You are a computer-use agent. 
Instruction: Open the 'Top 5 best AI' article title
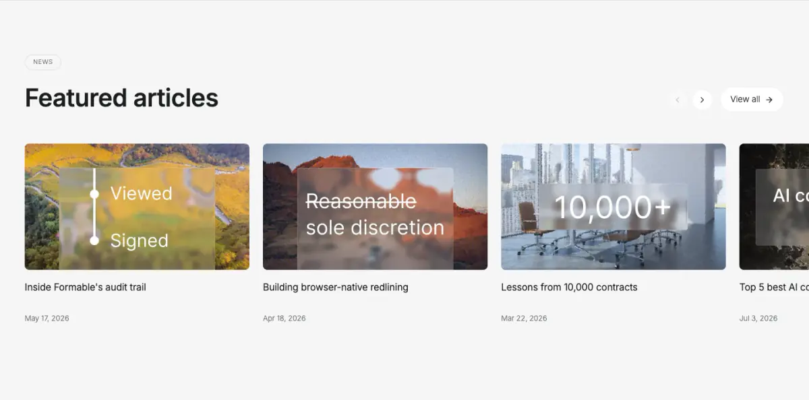click(x=774, y=287)
